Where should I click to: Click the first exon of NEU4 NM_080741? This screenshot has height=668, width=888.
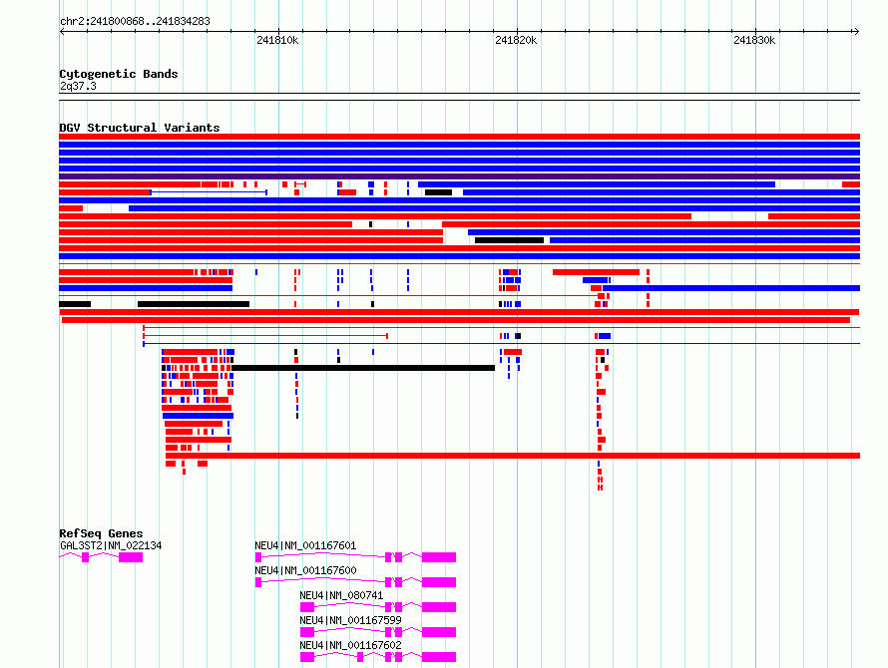coord(307,607)
